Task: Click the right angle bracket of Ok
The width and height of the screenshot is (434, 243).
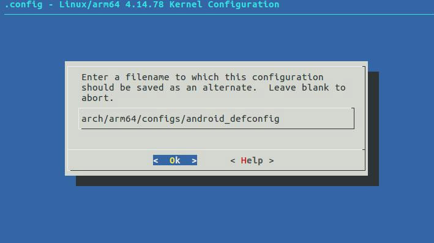Action: pyautogui.click(x=194, y=160)
